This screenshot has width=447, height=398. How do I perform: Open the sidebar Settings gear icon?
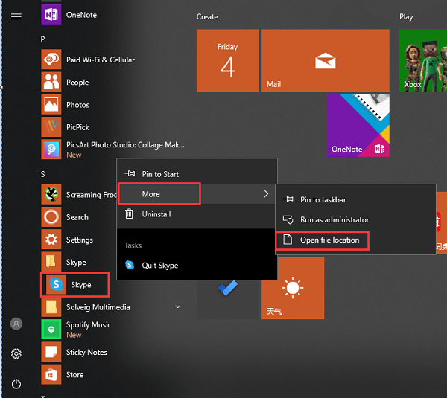[16, 353]
